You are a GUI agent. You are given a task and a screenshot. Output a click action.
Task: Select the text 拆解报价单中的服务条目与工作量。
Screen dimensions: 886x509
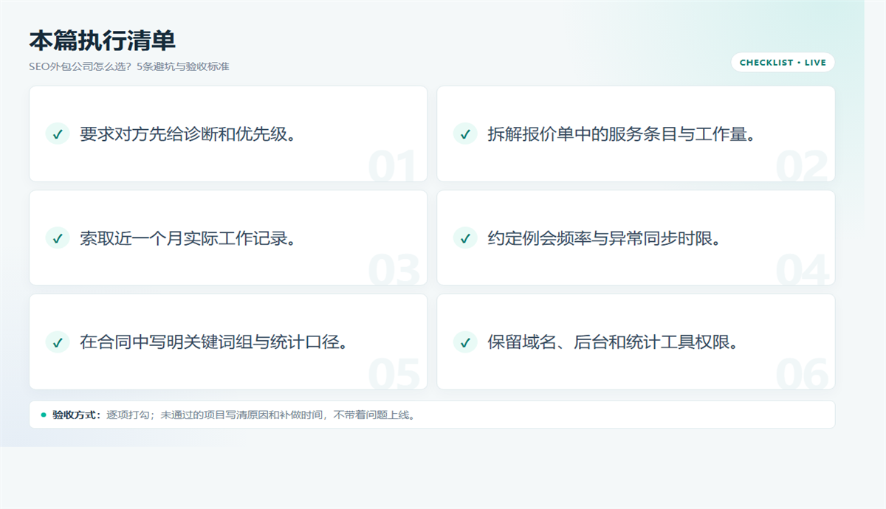(x=622, y=134)
